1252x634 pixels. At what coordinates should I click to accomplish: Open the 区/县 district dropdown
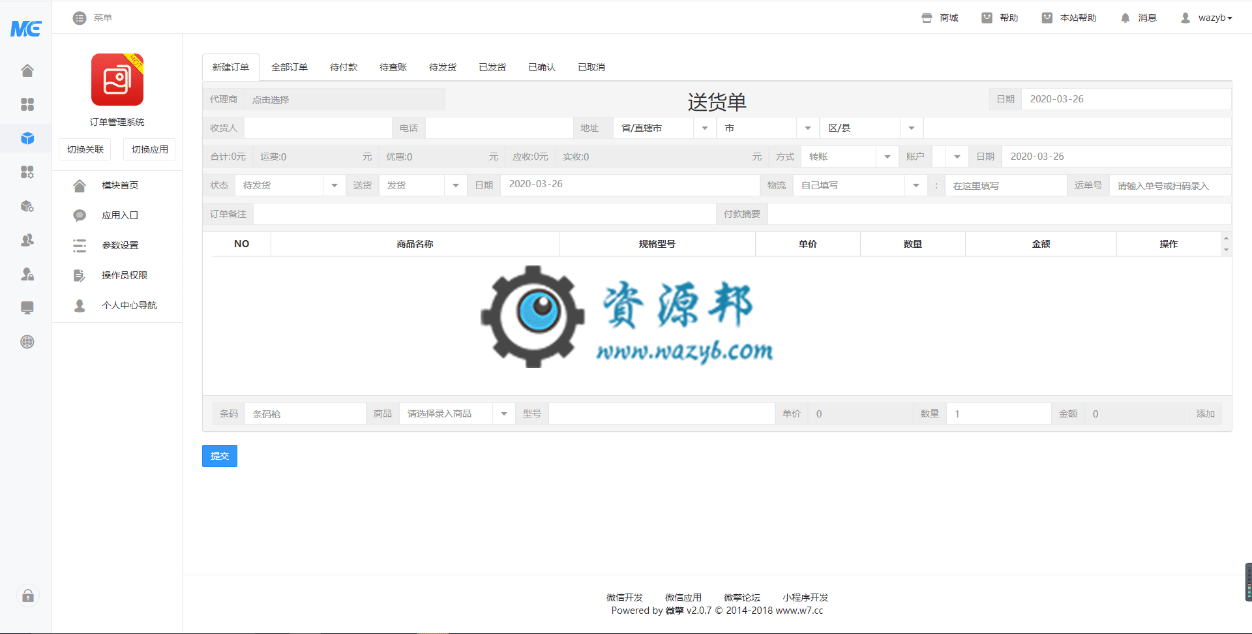click(x=872, y=128)
